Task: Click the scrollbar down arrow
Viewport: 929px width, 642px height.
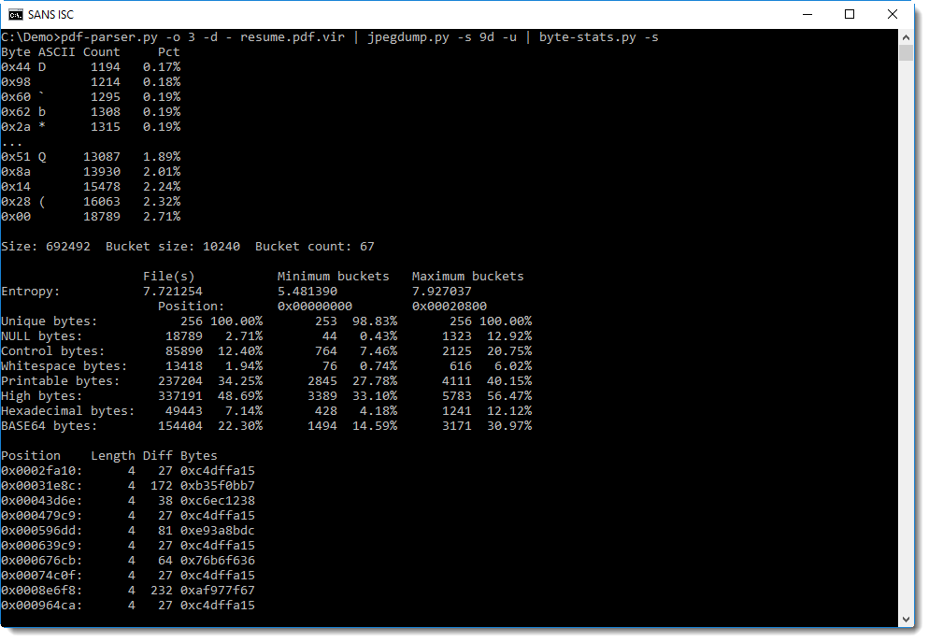Action: [x=906, y=620]
